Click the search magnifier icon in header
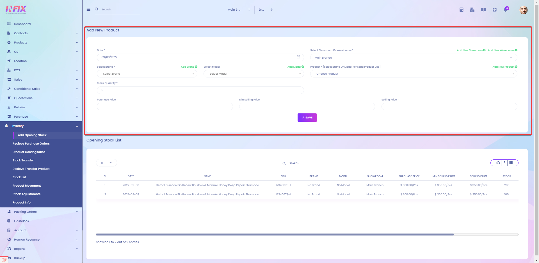 pyautogui.click(x=97, y=9)
